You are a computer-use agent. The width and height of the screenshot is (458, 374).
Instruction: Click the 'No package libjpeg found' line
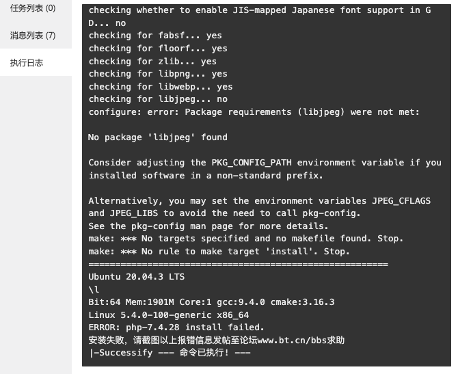[158, 137]
